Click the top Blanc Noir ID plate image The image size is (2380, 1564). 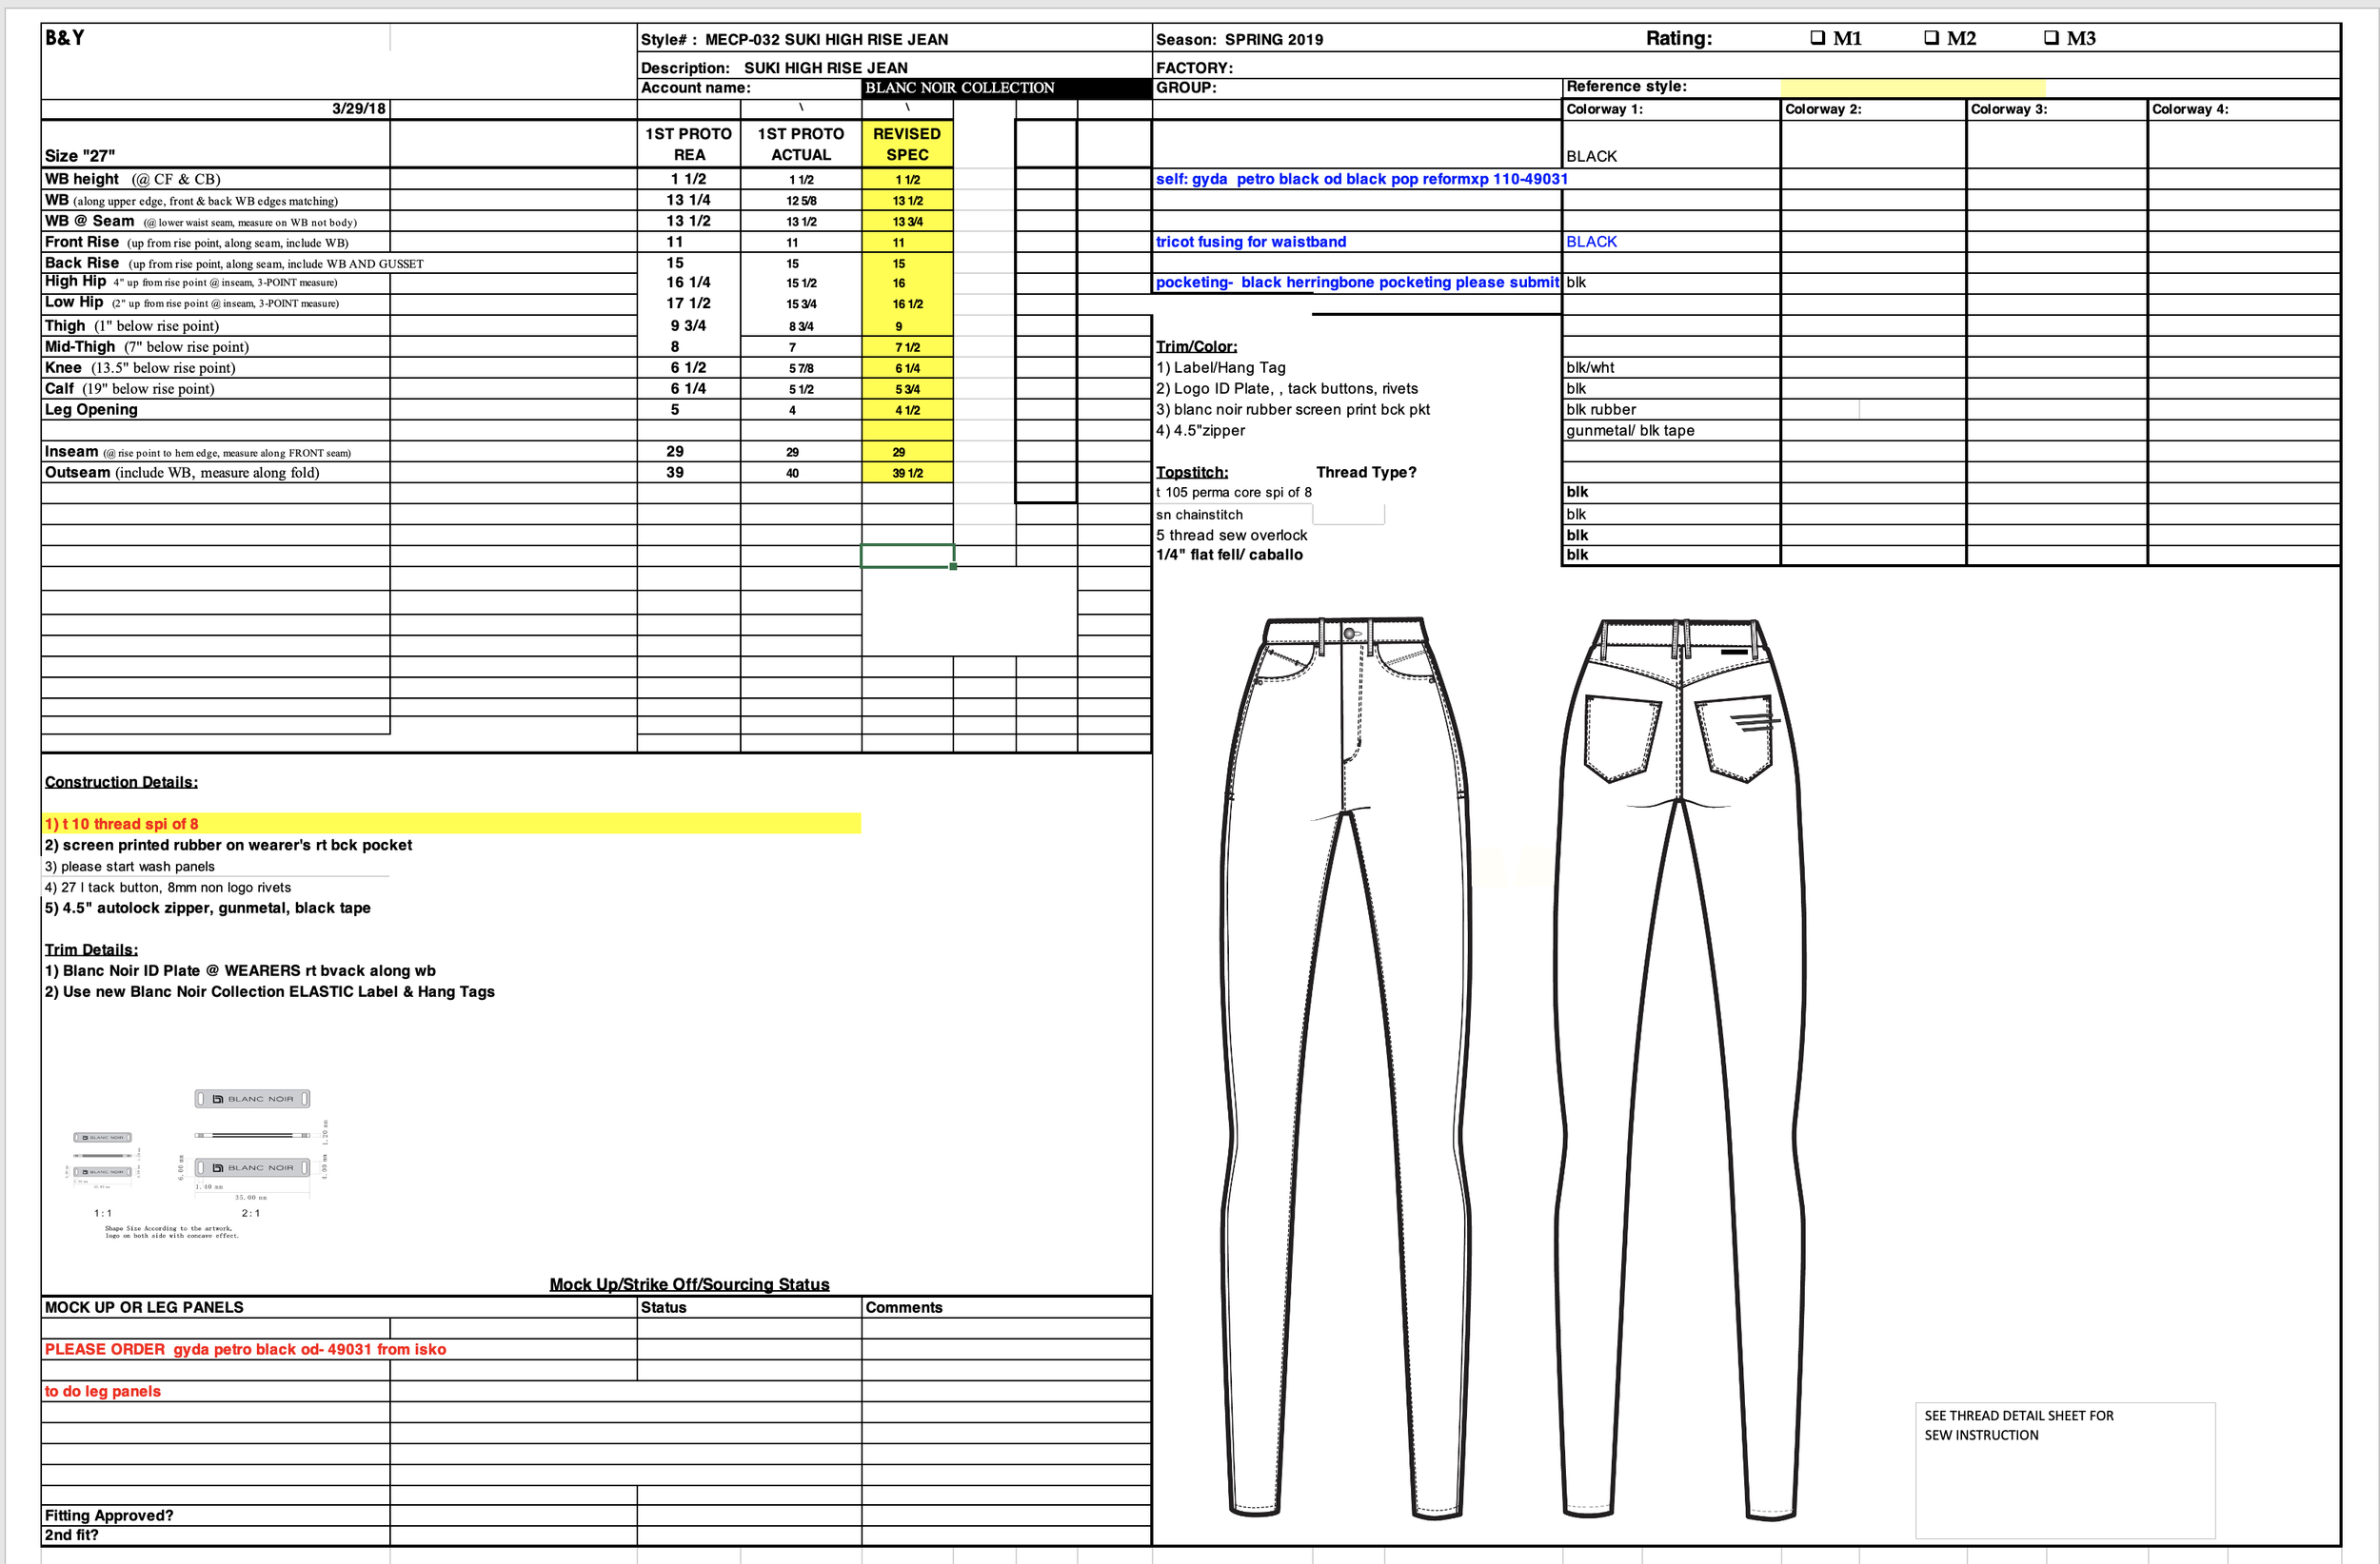[252, 1098]
